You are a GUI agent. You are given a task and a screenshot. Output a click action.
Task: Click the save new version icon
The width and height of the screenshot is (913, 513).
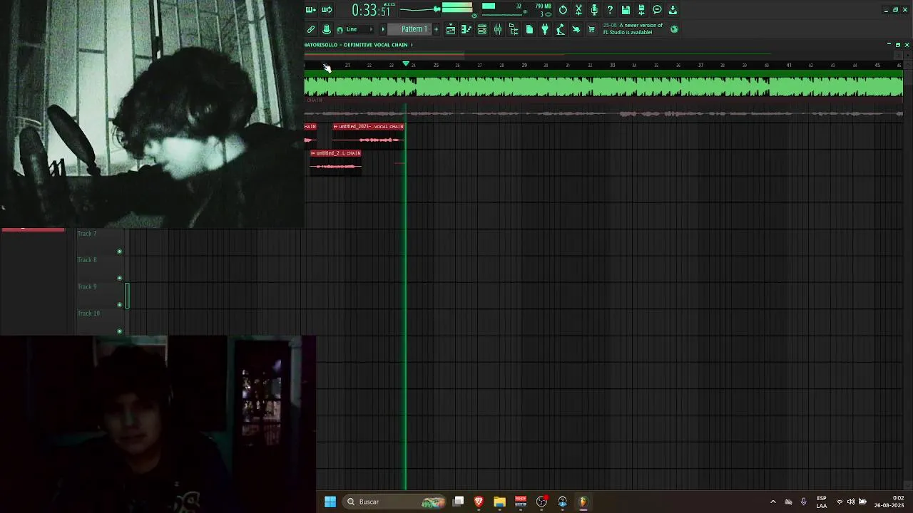641,10
